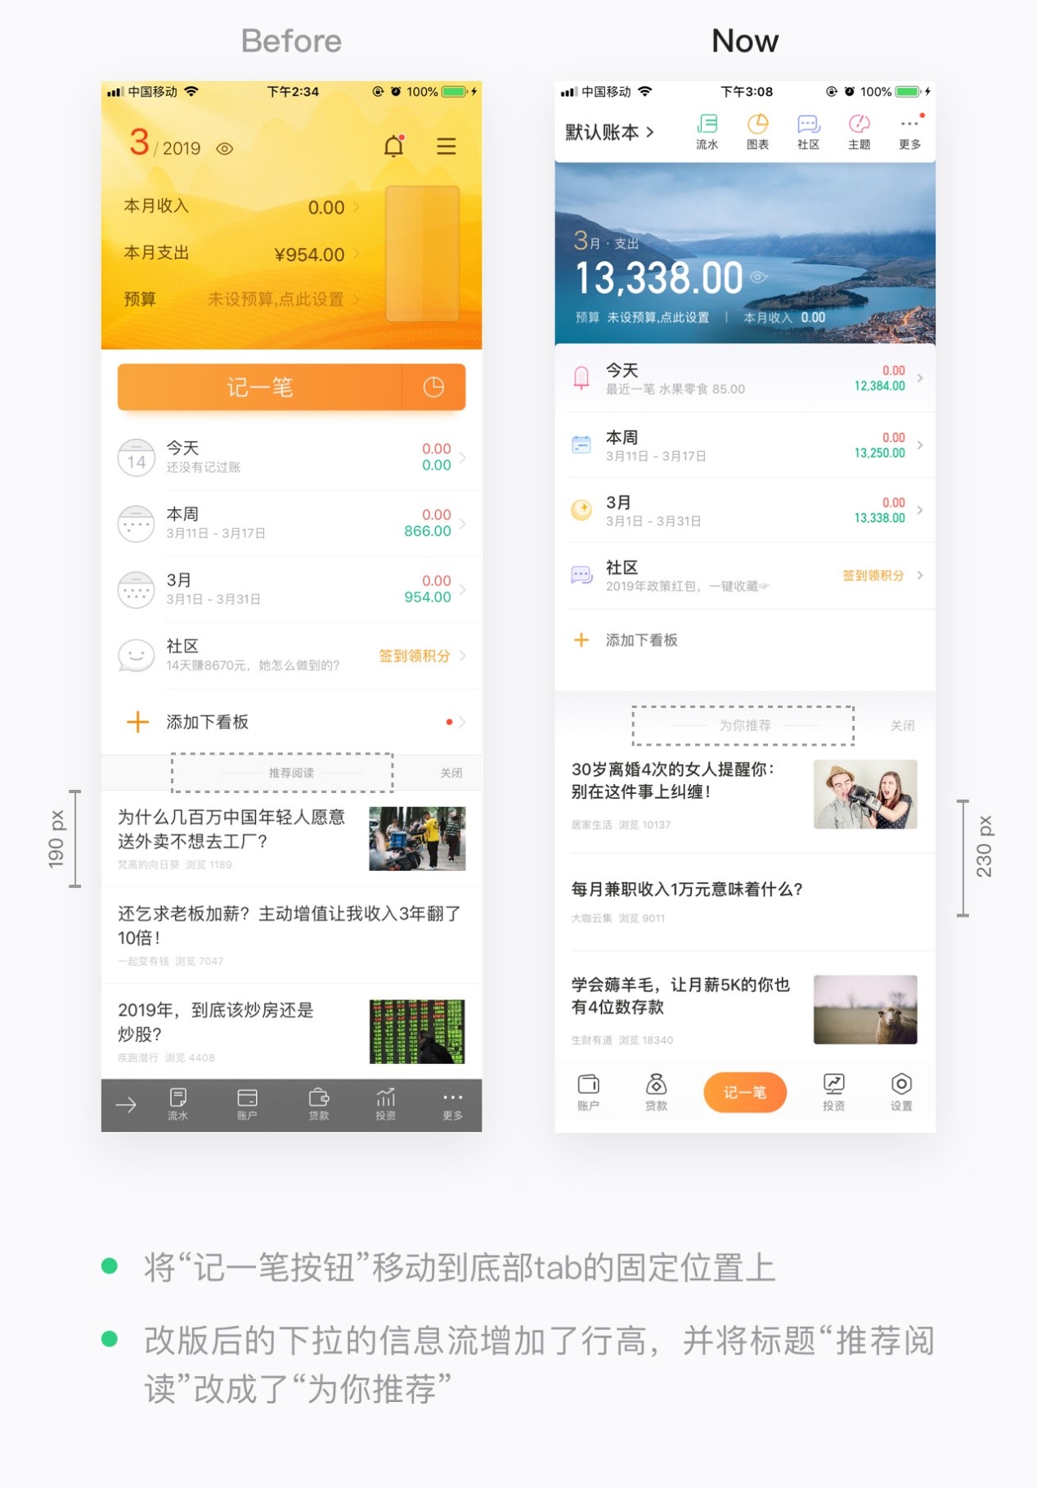Tap 签到领积分 in Before screen
1037x1488 pixels.
point(415,656)
